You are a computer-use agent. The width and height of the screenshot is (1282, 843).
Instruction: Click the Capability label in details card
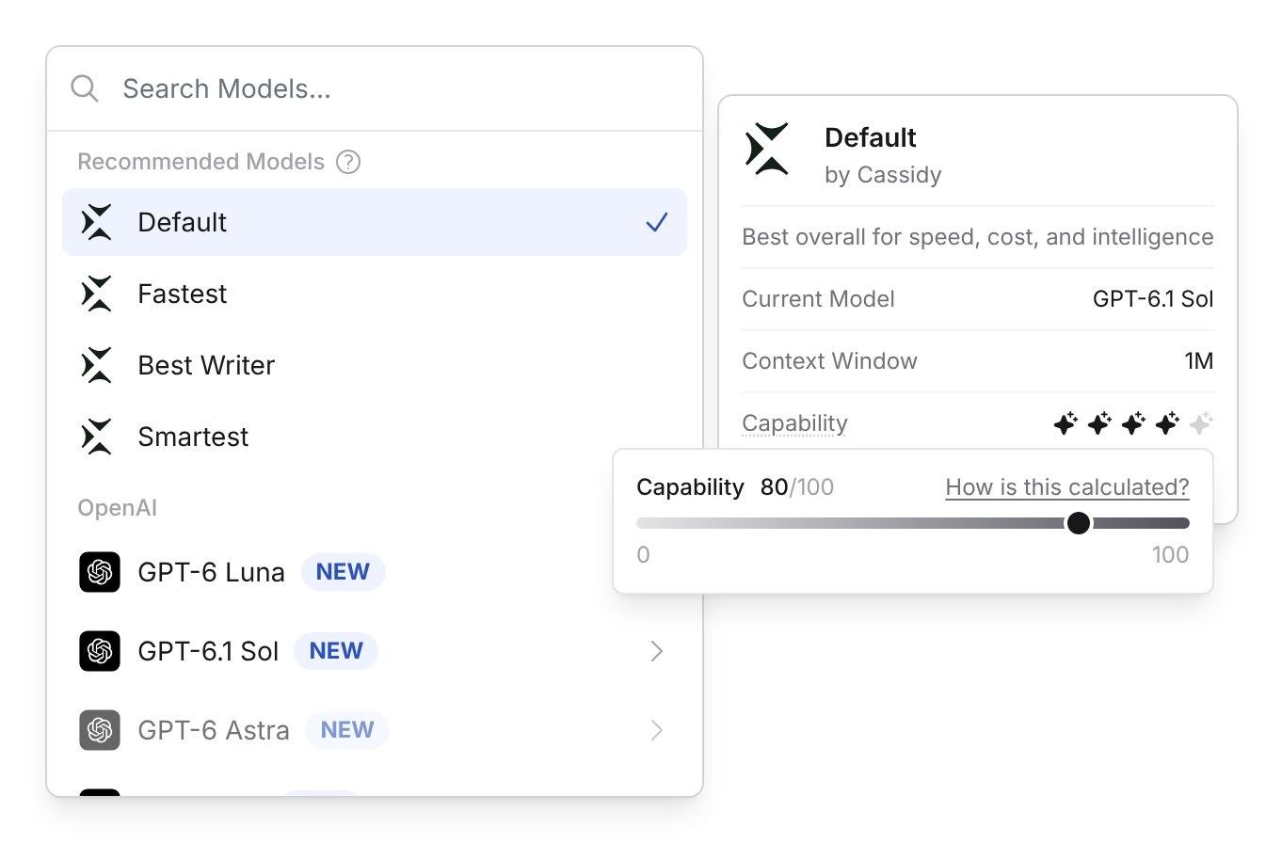click(x=794, y=424)
